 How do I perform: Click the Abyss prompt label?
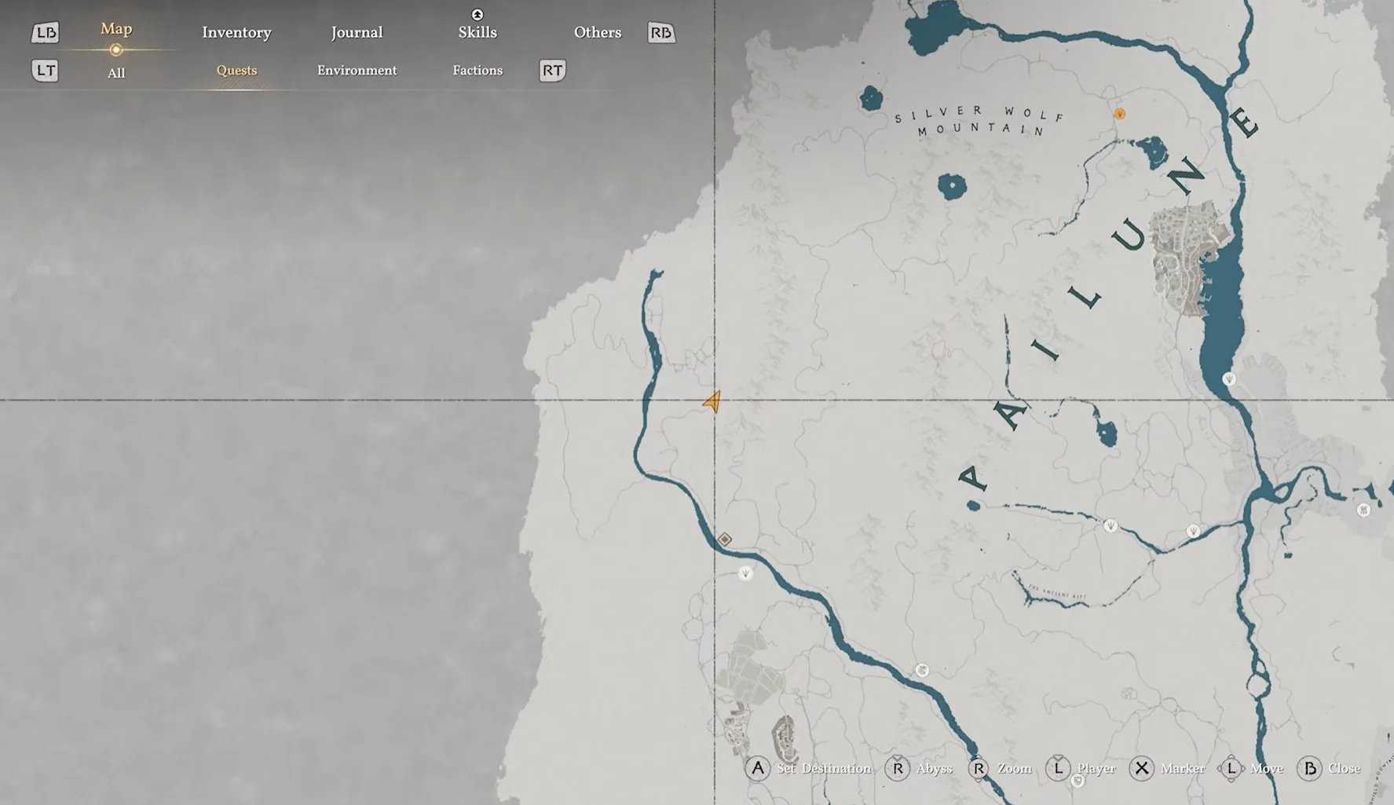click(x=934, y=768)
